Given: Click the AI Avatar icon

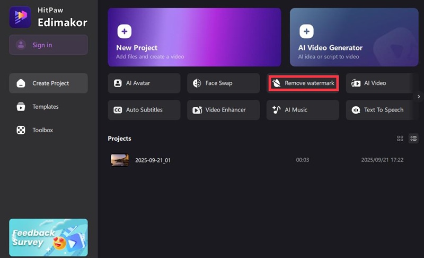Looking at the screenshot, I should pyautogui.click(x=118, y=83).
